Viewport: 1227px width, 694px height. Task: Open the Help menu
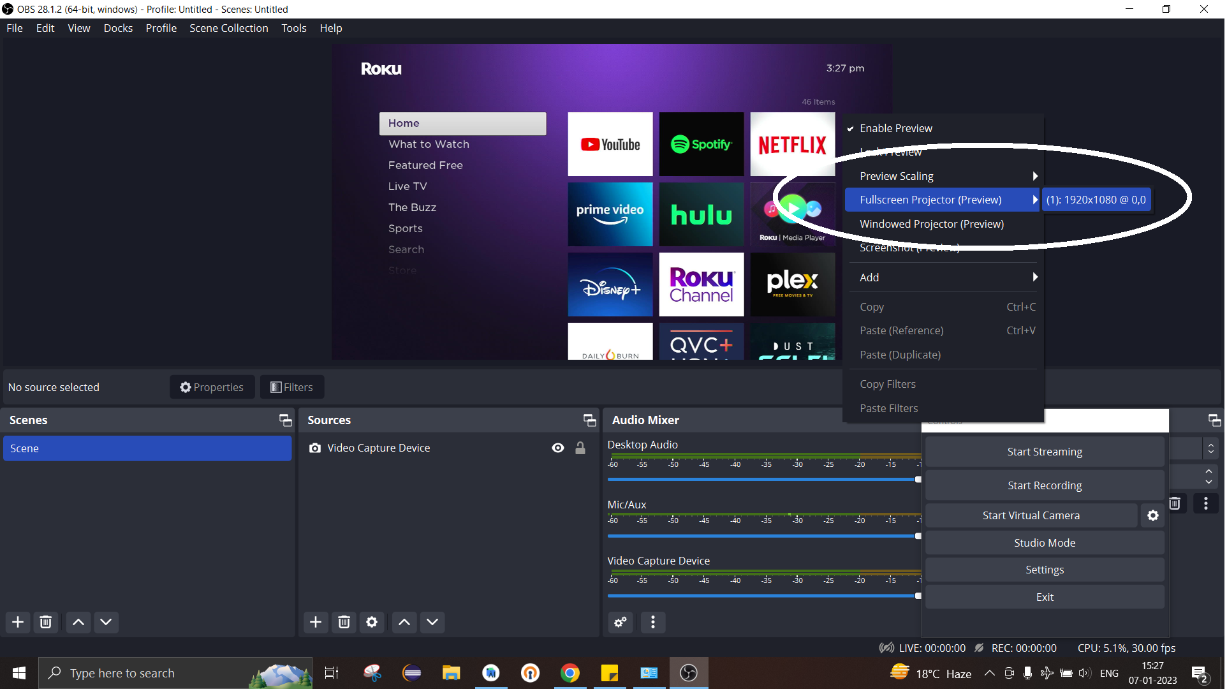click(x=332, y=28)
